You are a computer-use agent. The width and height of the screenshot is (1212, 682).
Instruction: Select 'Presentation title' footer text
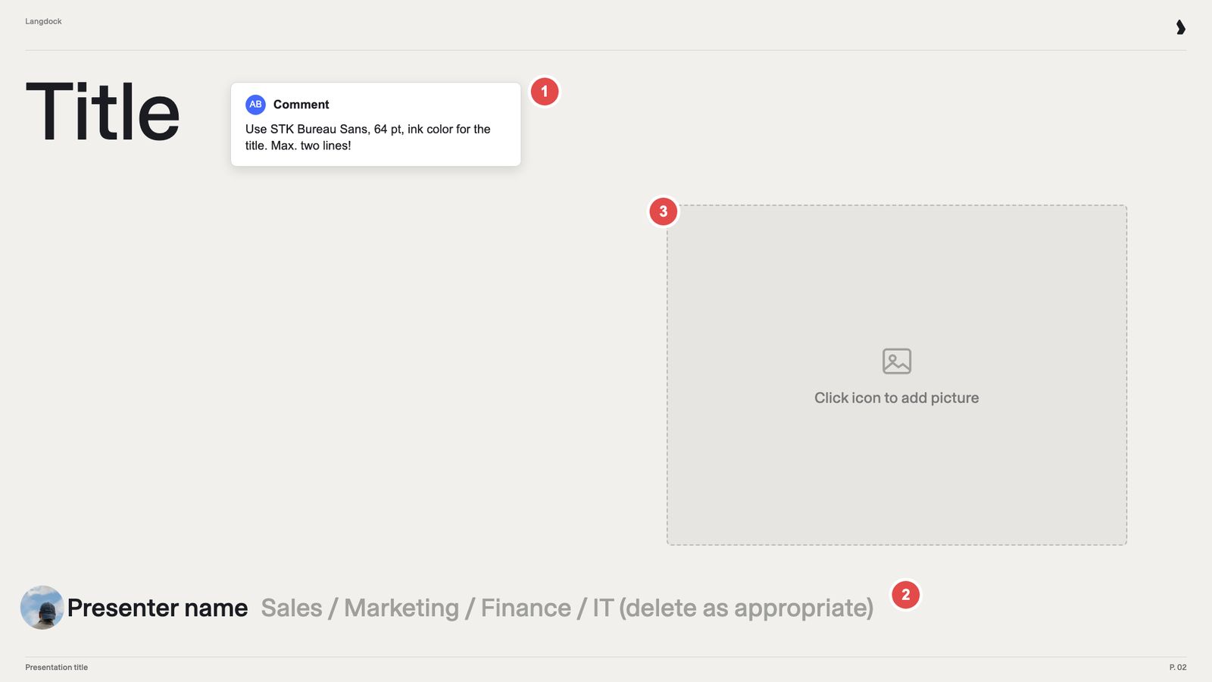point(56,668)
